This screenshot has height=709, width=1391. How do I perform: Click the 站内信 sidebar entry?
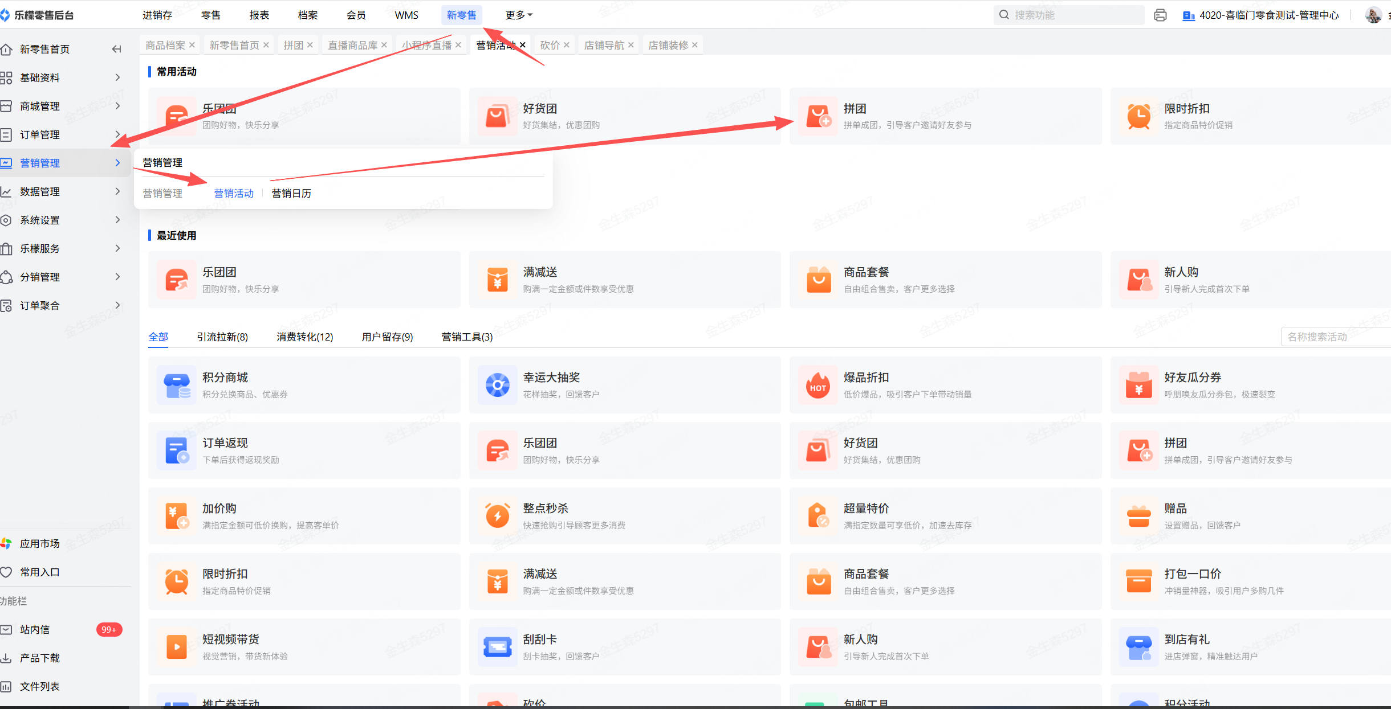pos(35,629)
